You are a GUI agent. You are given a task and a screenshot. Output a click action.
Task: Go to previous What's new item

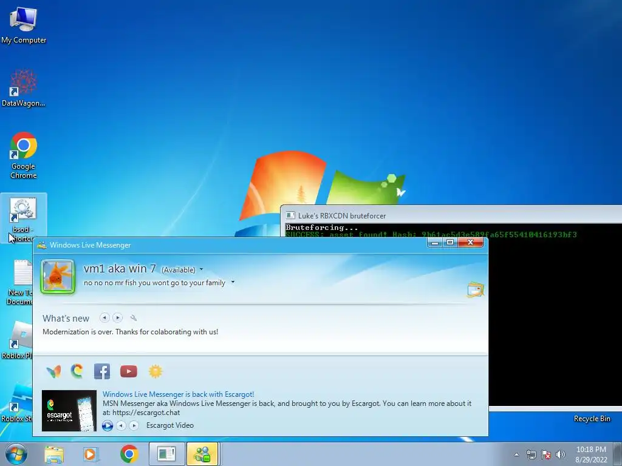tap(104, 317)
